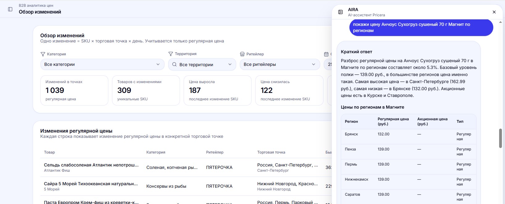
Task: Click the Торговая точка column header
Action: point(271,152)
